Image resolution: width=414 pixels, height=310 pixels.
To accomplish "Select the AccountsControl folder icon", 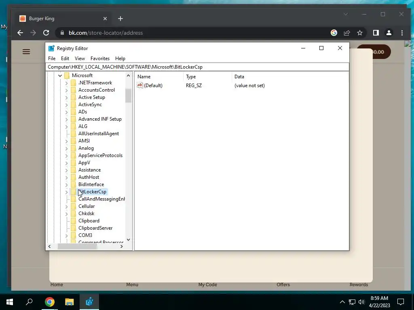I will pos(74,90).
